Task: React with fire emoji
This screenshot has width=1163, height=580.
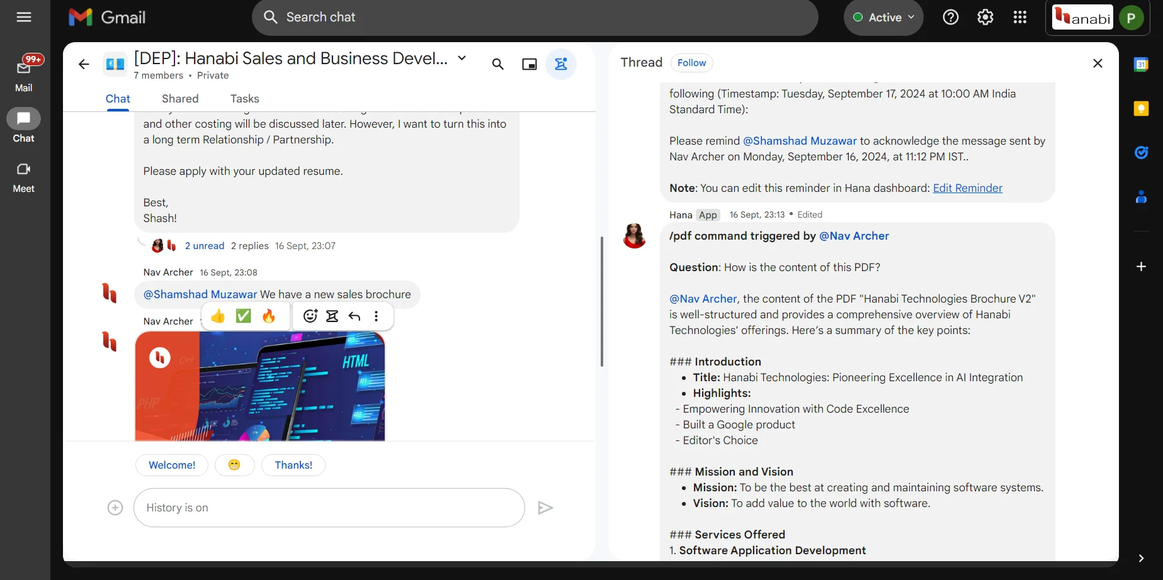Action: (269, 316)
